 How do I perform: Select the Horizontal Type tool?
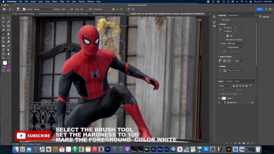click(3, 50)
